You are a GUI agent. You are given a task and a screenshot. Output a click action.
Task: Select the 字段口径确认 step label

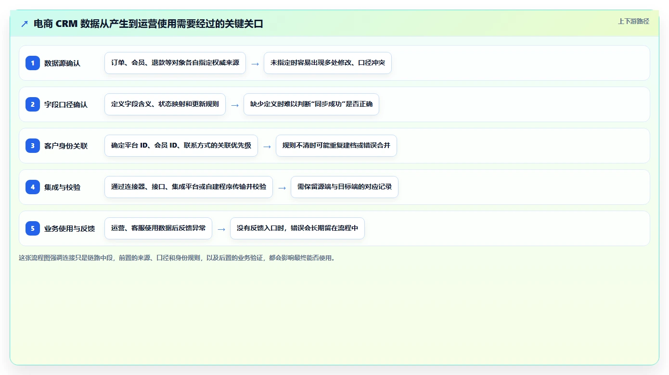(x=66, y=105)
